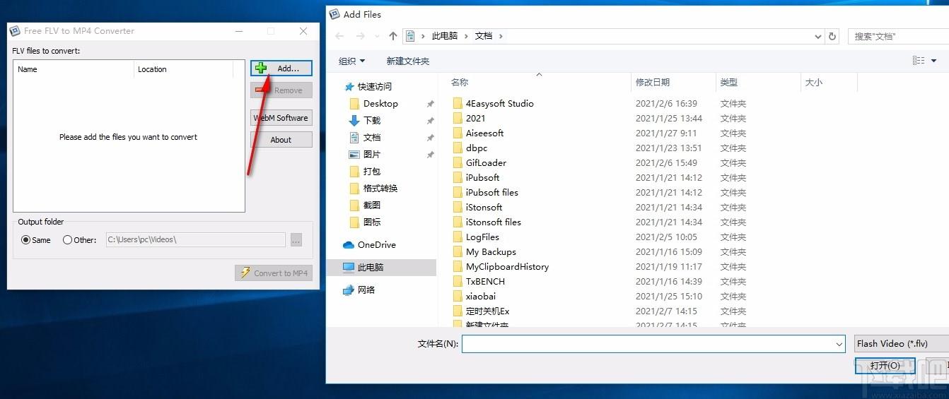Select the iStonsoft files folder

(493, 222)
